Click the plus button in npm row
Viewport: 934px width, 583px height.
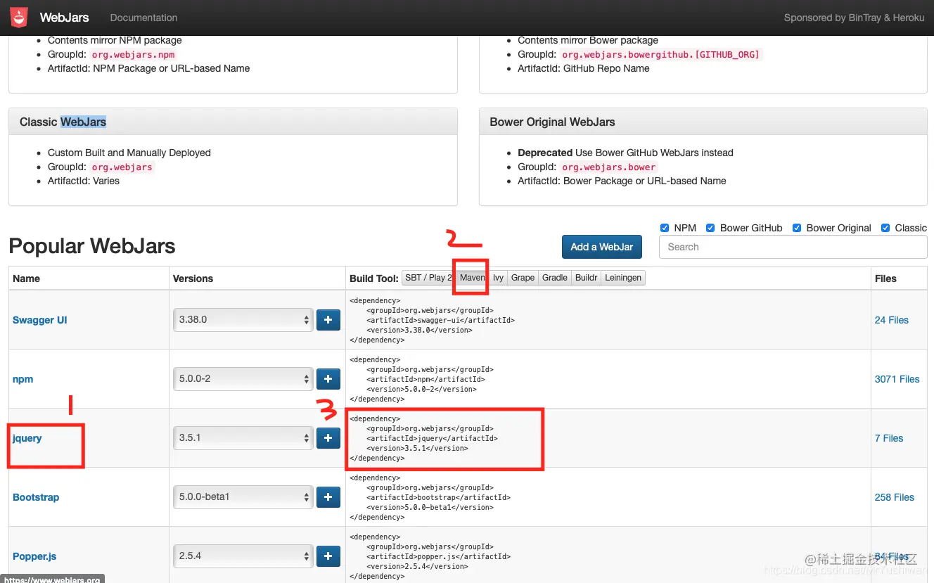pos(328,379)
